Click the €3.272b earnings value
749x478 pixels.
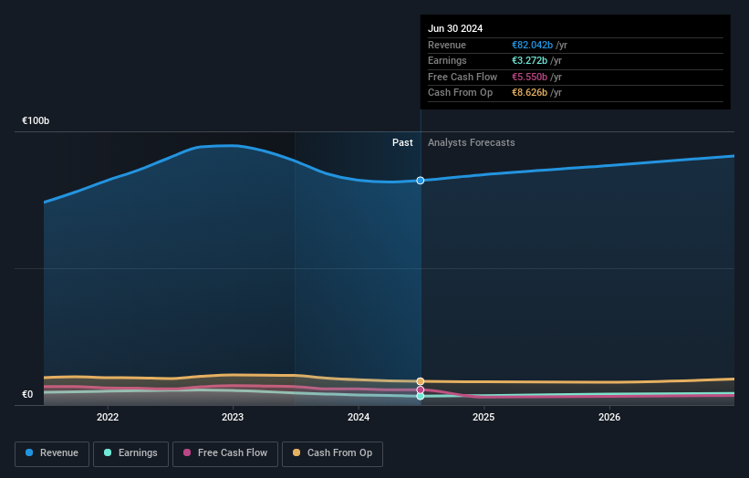tap(529, 60)
